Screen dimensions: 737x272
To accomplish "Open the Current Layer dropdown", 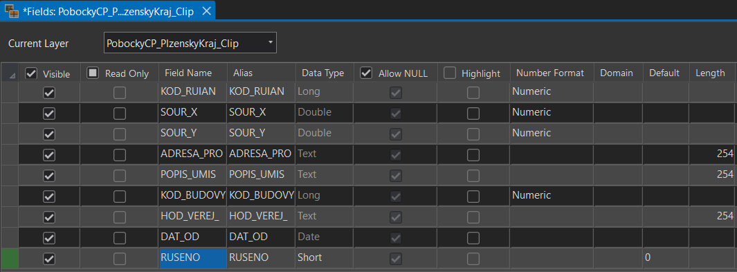I will 190,43.
